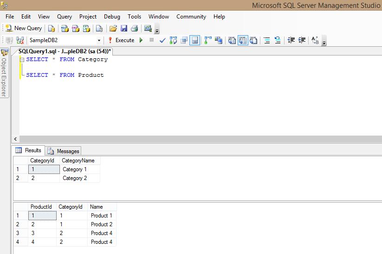382x254 pixels.
Task: Save the query with the floppy disk icon
Action: 124,28
